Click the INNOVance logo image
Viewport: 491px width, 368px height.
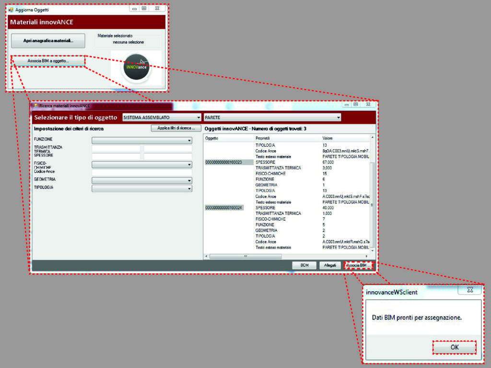pos(136,66)
